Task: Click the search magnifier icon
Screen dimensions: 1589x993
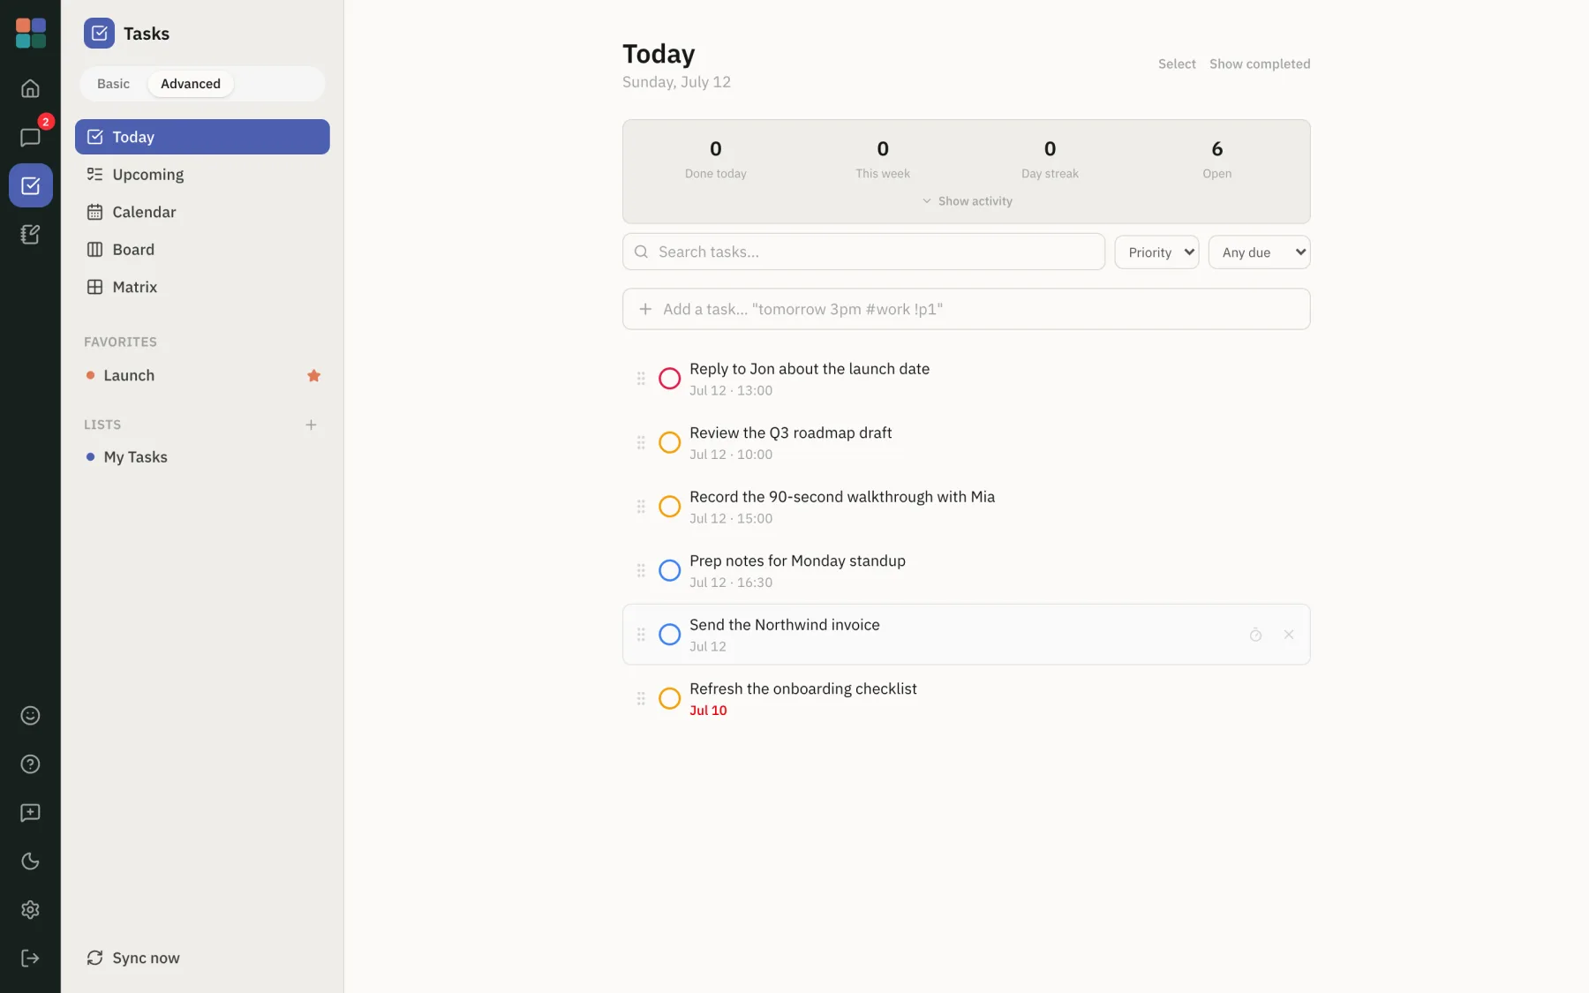Action: (x=642, y=252)
